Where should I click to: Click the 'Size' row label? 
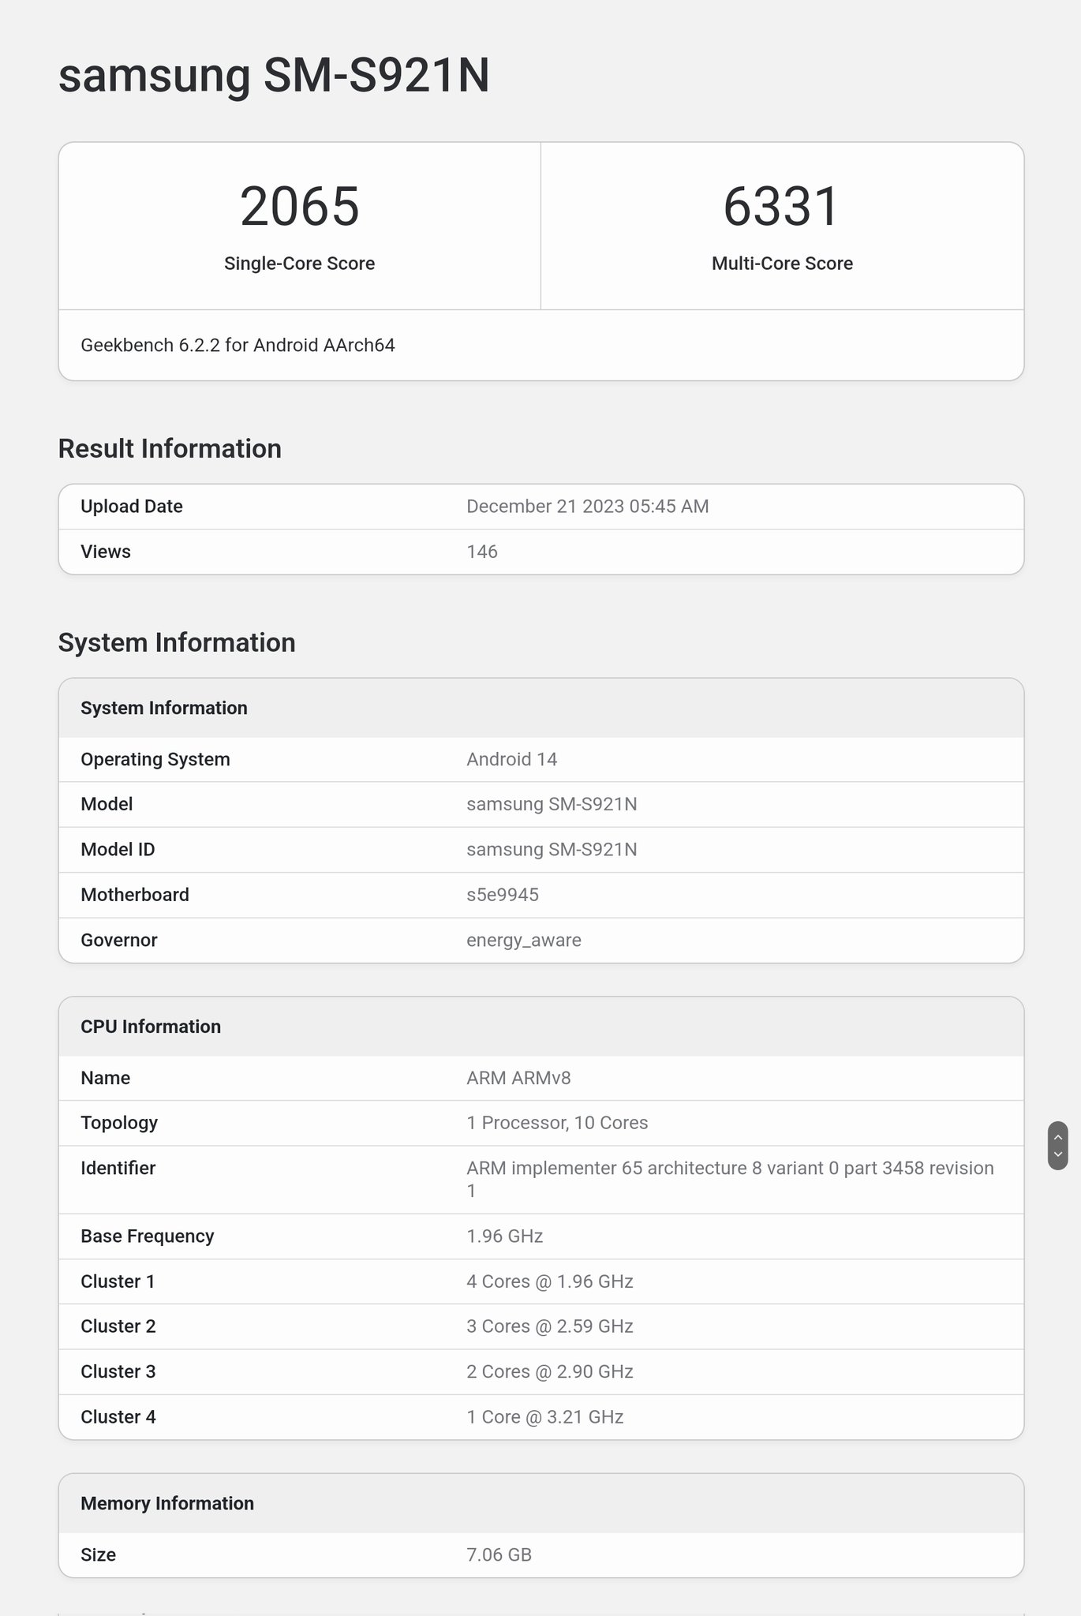pos(99,1555)
